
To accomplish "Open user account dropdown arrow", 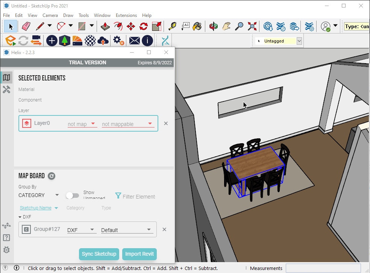I will pyautogui.click(x=335, y=26).
